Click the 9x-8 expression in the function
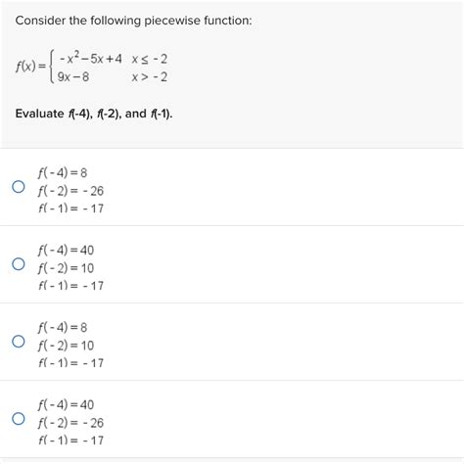 73,77
